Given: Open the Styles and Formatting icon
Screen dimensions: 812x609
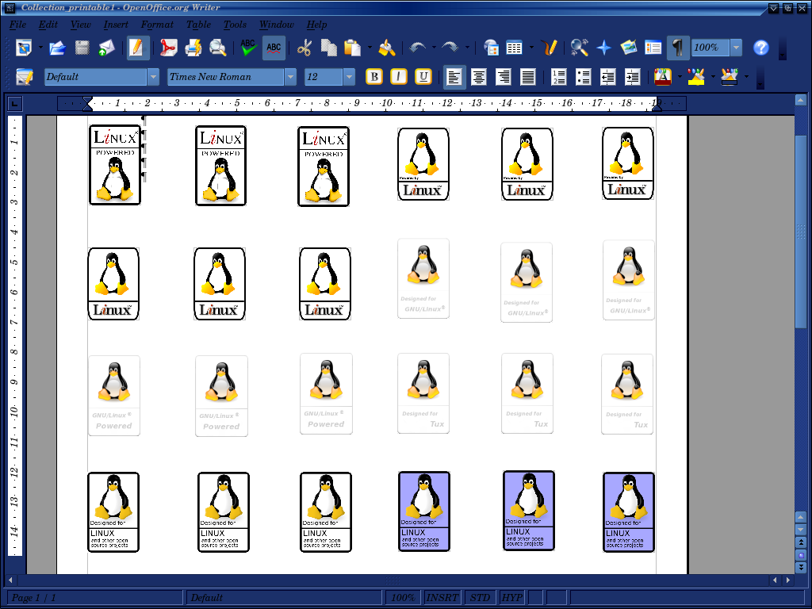Looking at the screenshot, I should point(25,77).
